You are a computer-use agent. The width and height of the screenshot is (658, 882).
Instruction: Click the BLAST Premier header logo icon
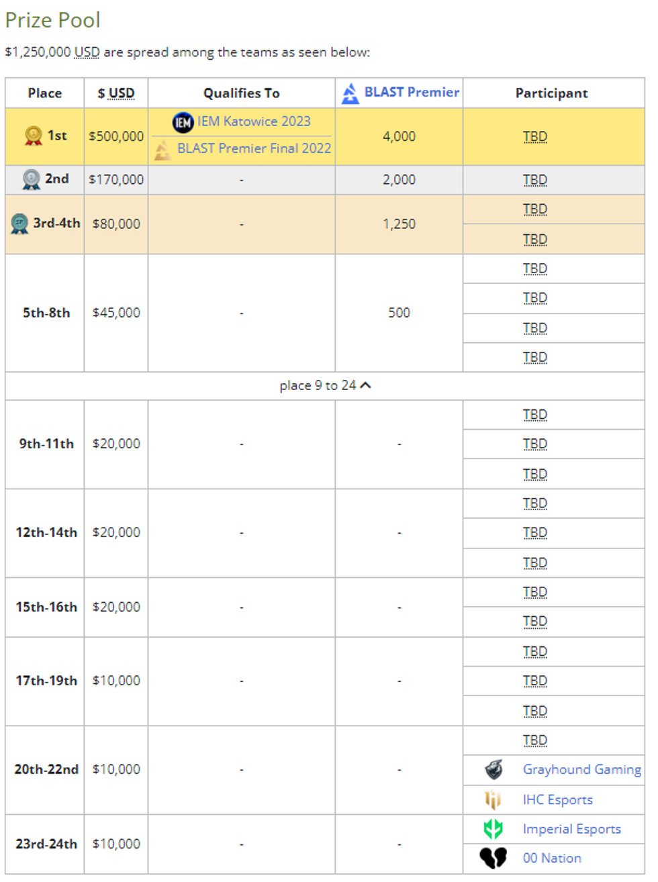coord(350,93)
